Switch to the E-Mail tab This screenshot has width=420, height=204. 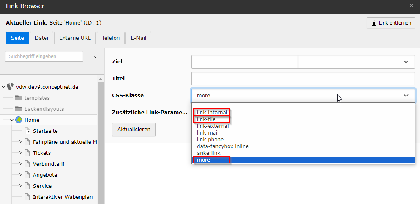[x=139, y=38]
